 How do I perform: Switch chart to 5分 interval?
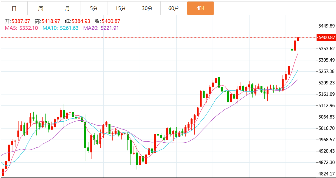pos(94,8)
